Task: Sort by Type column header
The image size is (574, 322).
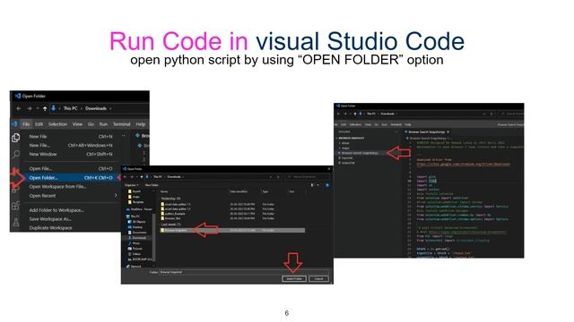Action: (x=265, y=191)
